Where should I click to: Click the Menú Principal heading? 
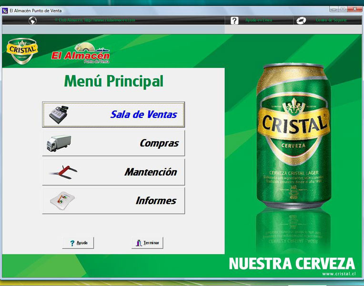pos(114,82)
